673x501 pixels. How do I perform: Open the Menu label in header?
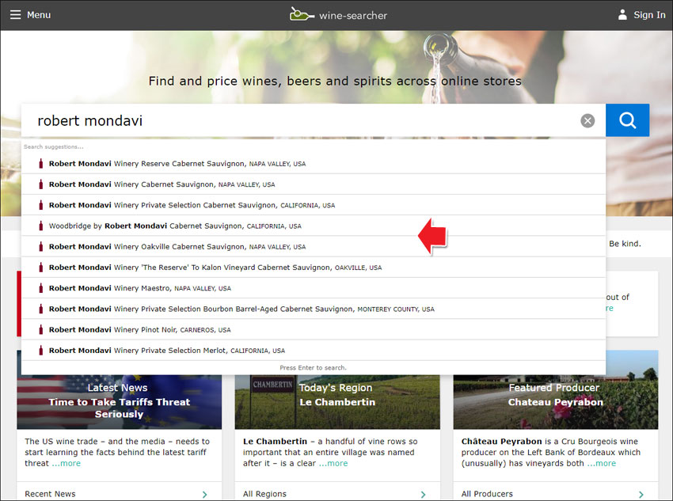pos(39,15)
